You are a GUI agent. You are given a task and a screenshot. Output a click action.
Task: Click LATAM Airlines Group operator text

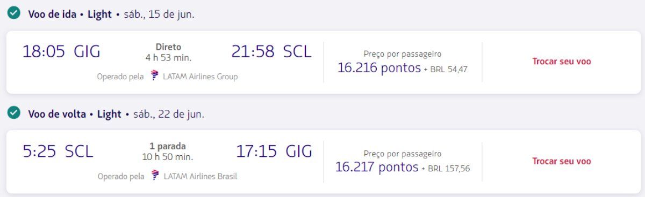(200, 77)
